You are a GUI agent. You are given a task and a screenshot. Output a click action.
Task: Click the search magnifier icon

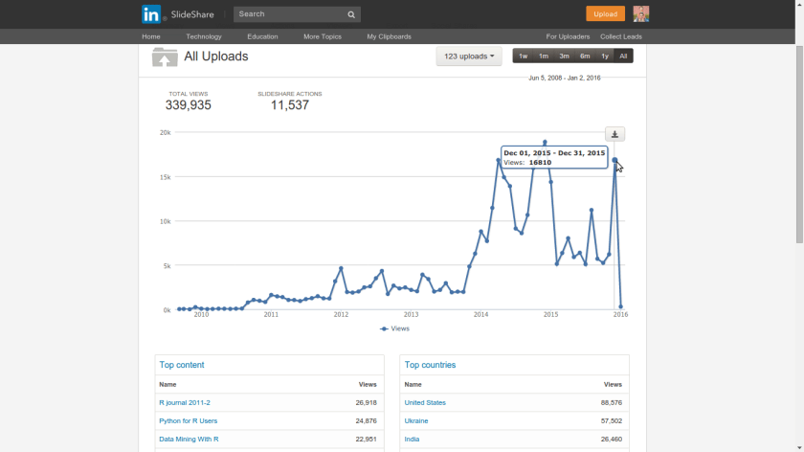click(x=351, y=14)
